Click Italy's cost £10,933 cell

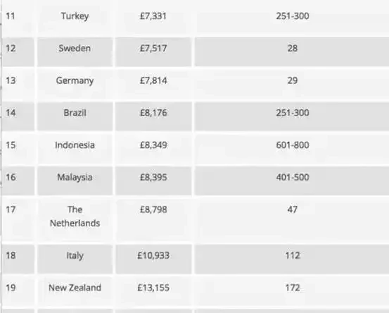point(153,259)
